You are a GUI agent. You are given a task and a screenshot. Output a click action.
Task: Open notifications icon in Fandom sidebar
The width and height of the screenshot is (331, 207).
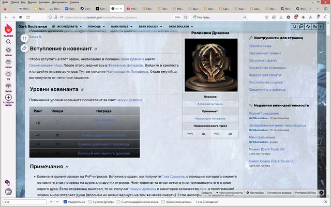pyautogui.click(x=8, y=183)
